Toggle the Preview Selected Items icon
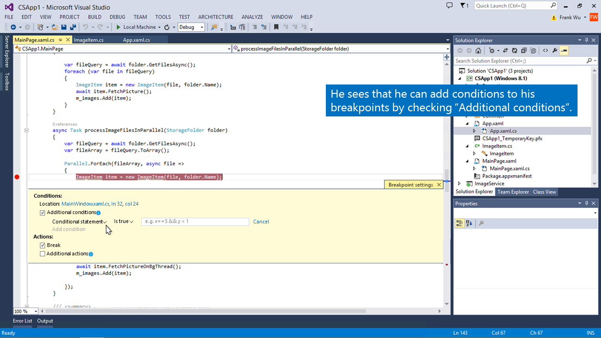601x338 pixels. click(564, 50)
